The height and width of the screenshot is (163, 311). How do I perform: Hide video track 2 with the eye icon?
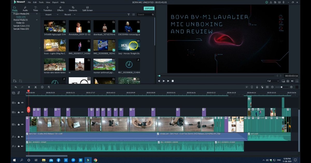tap(22, 112)
